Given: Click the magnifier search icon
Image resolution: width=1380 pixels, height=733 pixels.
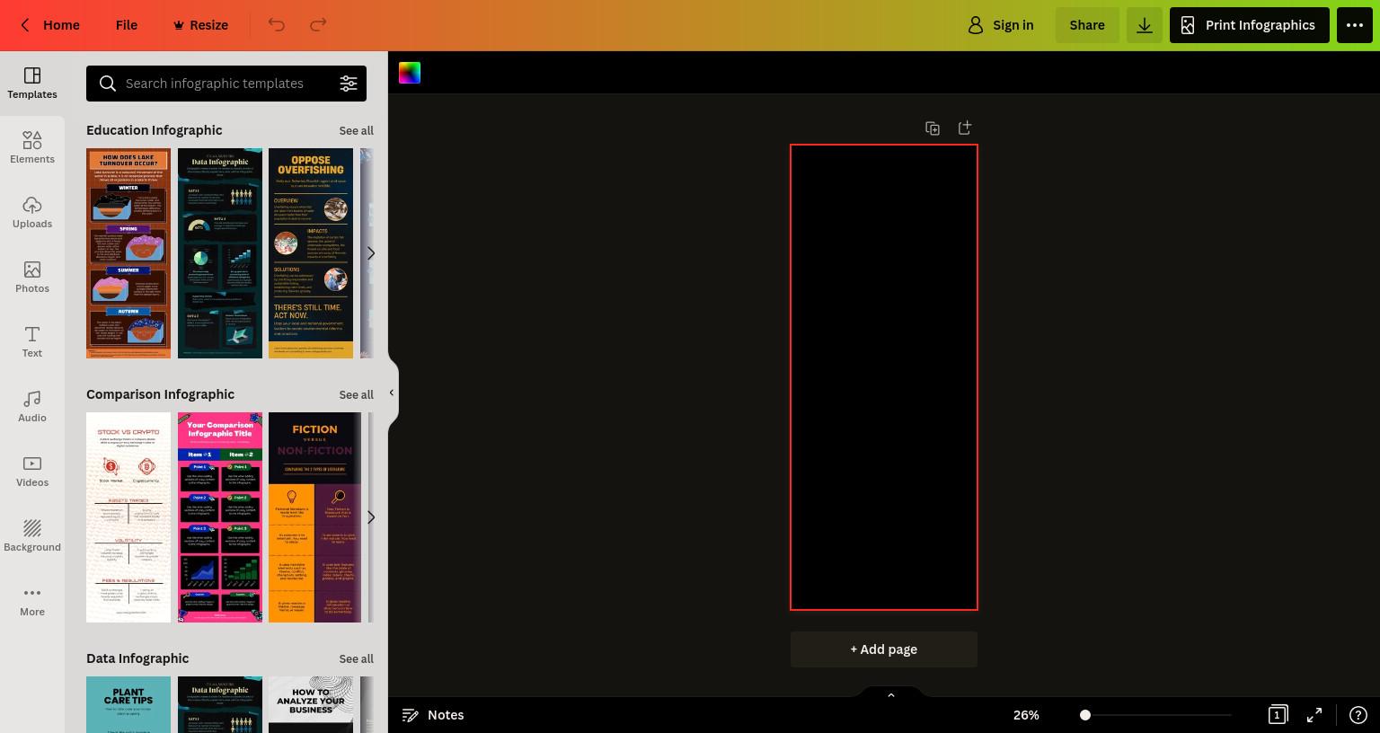Looking at the screenshot, I should 108,84.
